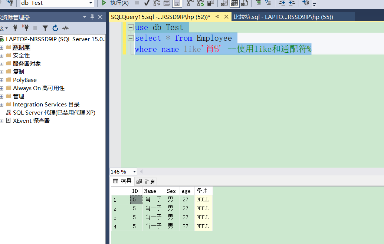Click the filter funnel icon

click(45, 28)
